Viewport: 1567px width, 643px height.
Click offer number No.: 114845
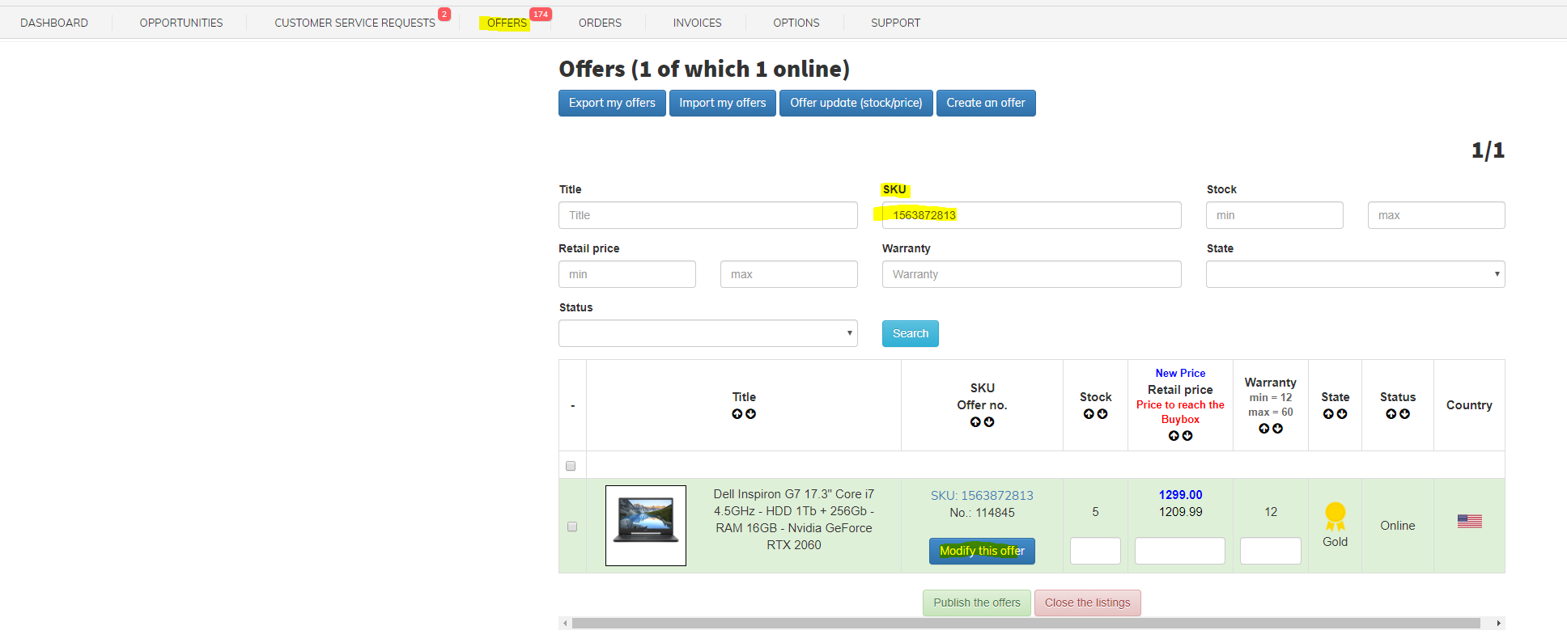click(982, 513)
